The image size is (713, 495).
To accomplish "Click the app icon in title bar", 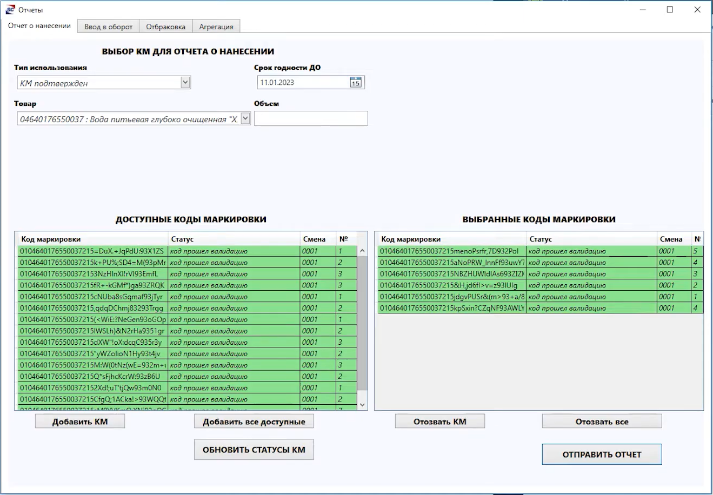I will (x=10, y=10).
